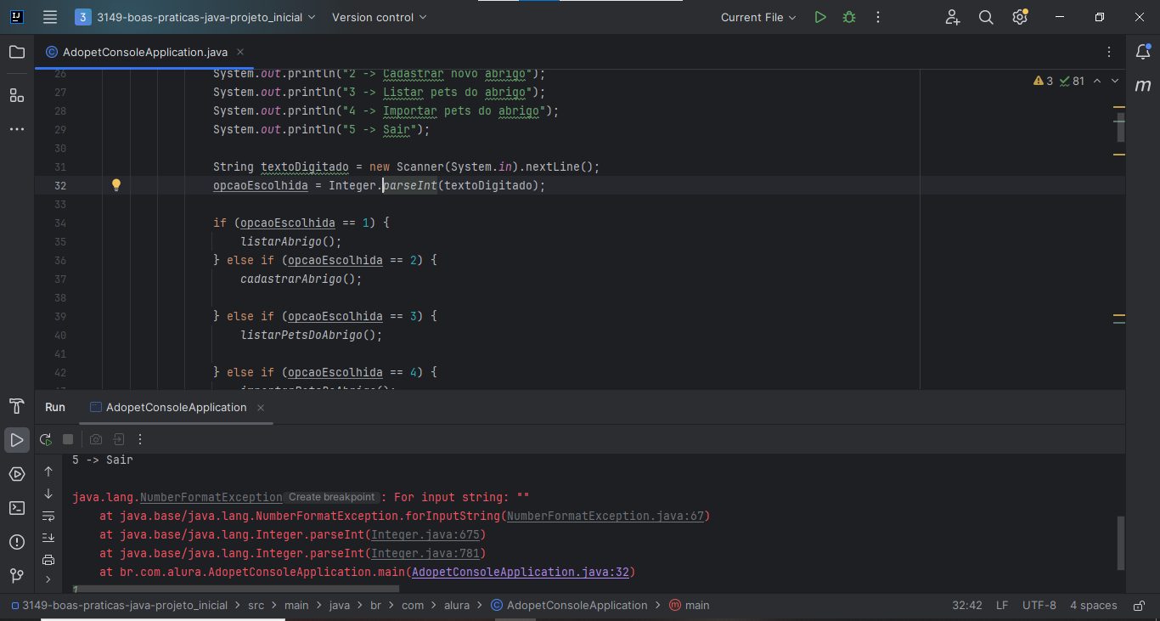The width and height of the screenshot is (1160, 621).
Task: Click breadcrumb 'src' in navigation bar
Action: pos(256,606)
